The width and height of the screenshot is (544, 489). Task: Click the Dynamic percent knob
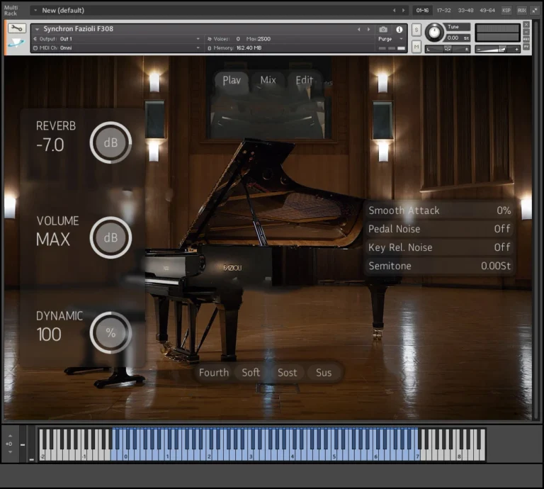pyautogui.click(x=110, y=333)
